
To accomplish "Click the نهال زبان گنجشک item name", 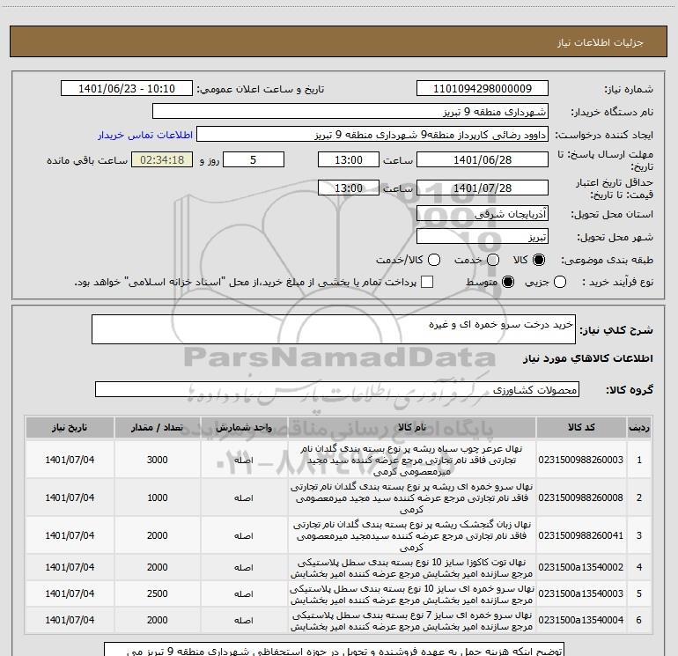I will (x=412, y=535).
